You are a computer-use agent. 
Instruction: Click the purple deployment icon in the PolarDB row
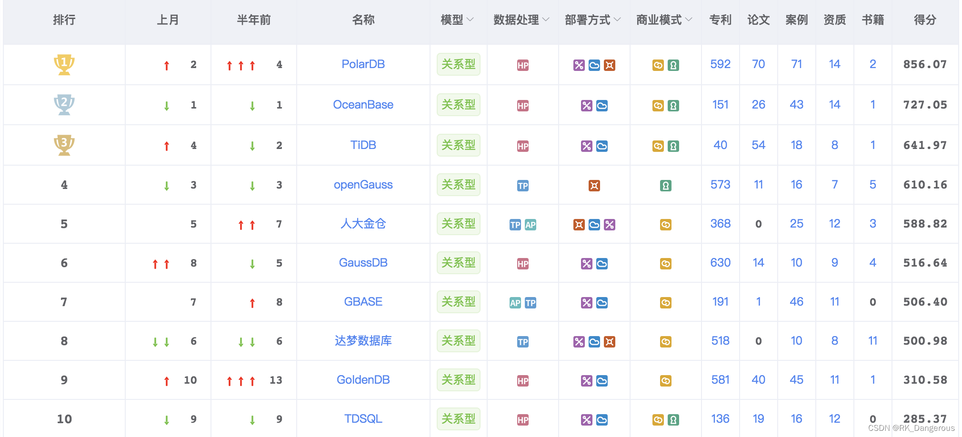click(579, 65)
